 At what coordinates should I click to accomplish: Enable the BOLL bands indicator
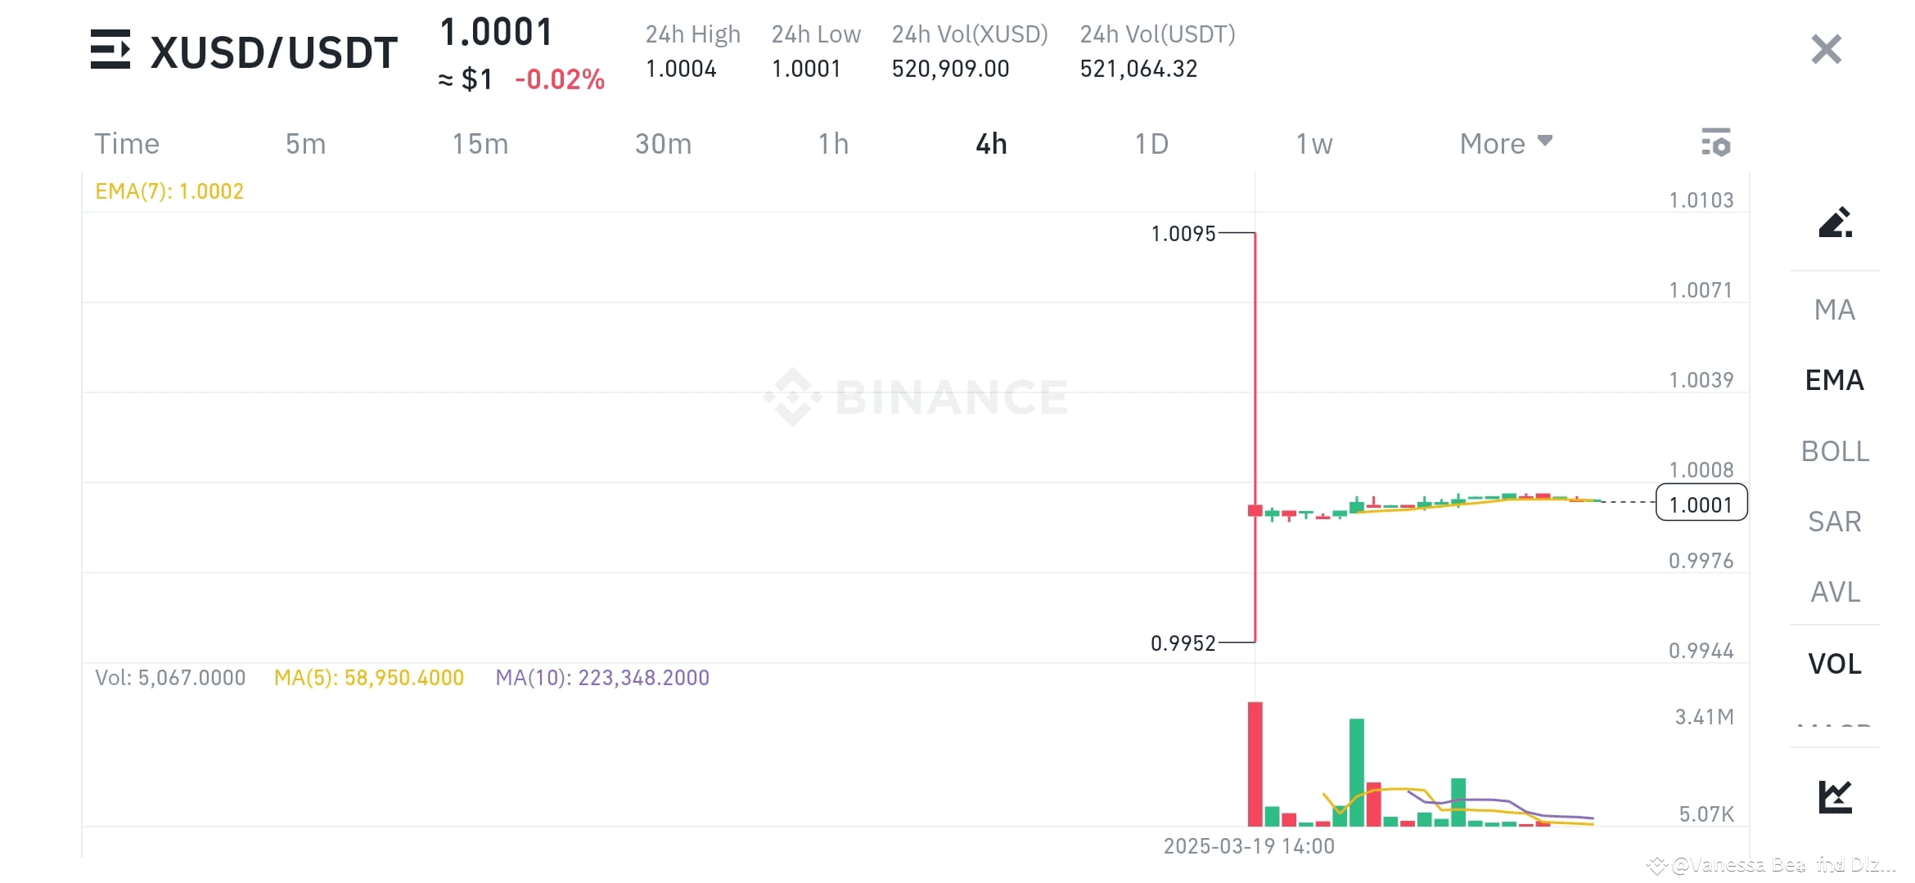(x=1834, y=450)
